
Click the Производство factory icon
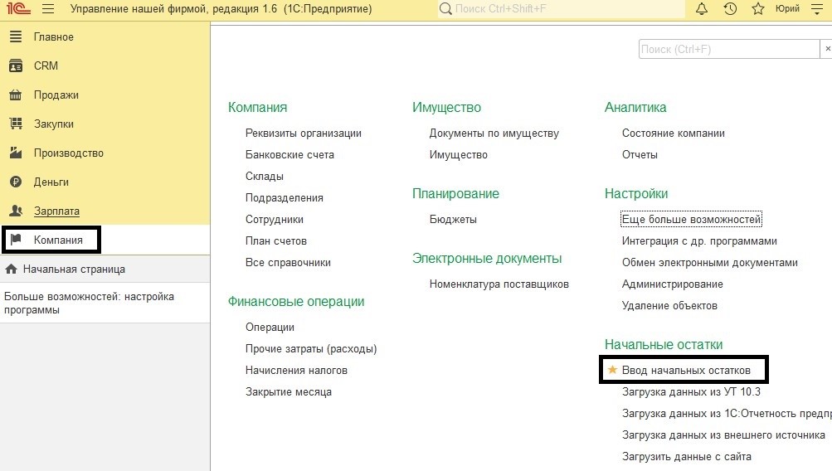(15, 153)
